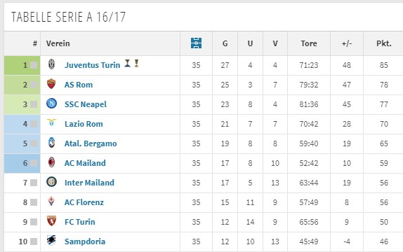Toggle the grey box next to rank 7

tap(34, 183)
